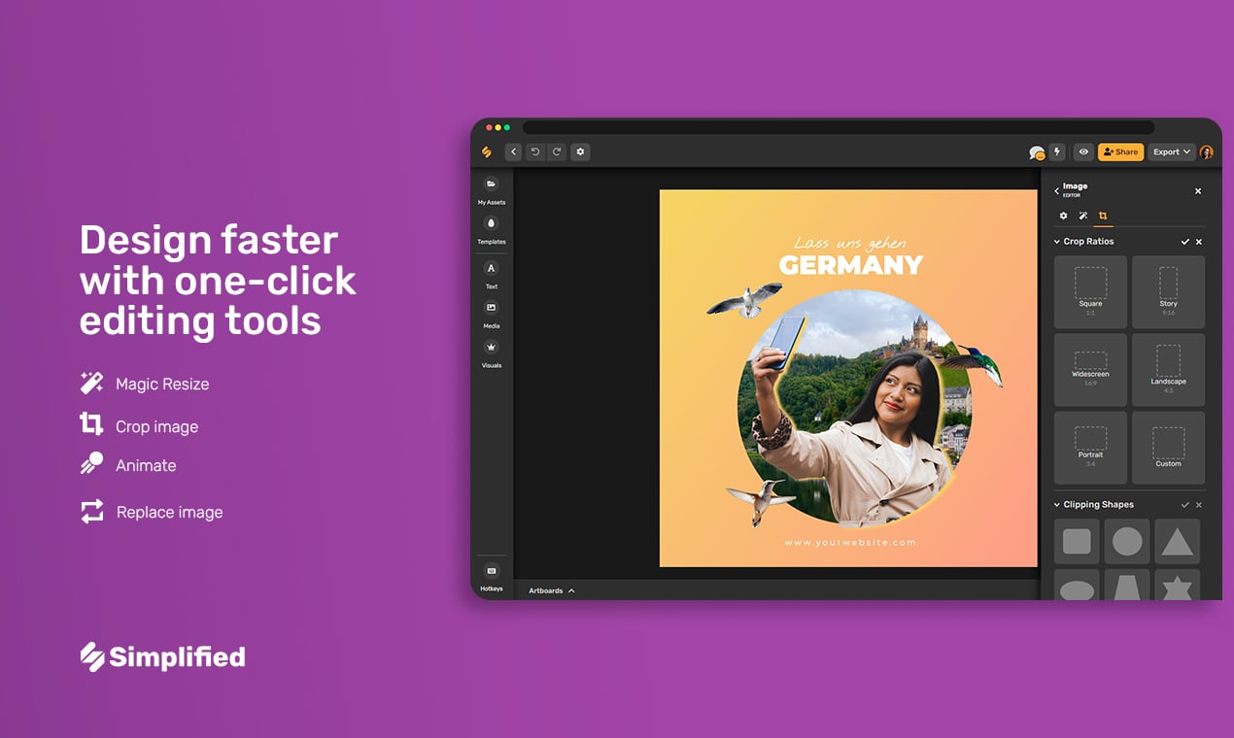This screenshot has height=738, width=1234.
Task: Switch to the magic adjust tab
Action: click(1082, 216)
